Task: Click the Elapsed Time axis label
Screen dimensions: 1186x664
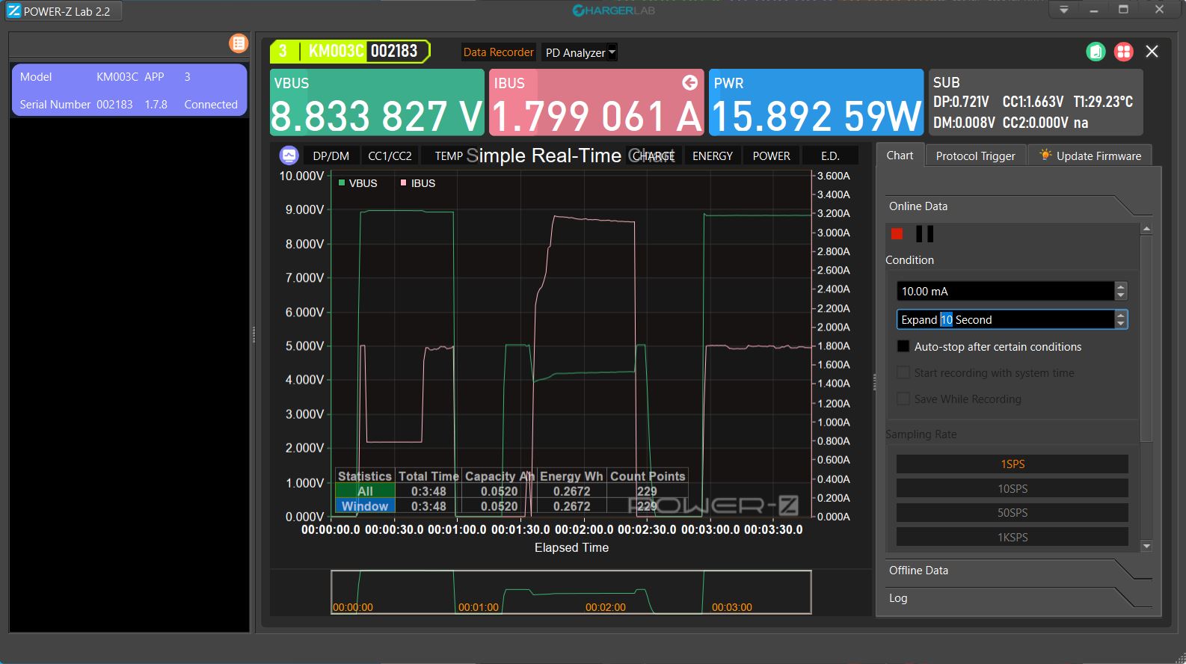Action: (571, 547)
